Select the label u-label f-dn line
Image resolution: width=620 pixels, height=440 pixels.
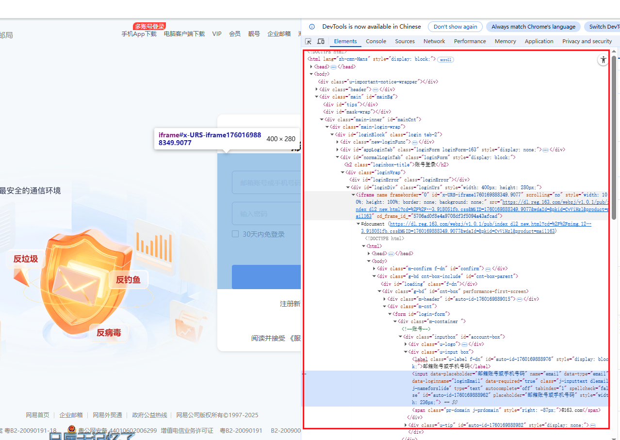point(509,363)
